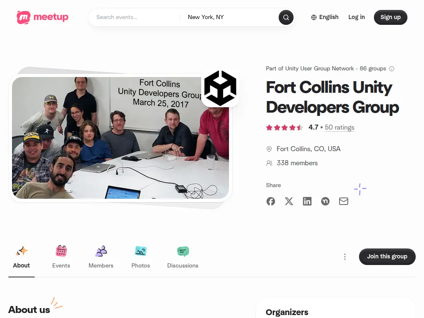
Task: Switch to the Photos tab
Action: pyautogui.click(x=141, y=256)
